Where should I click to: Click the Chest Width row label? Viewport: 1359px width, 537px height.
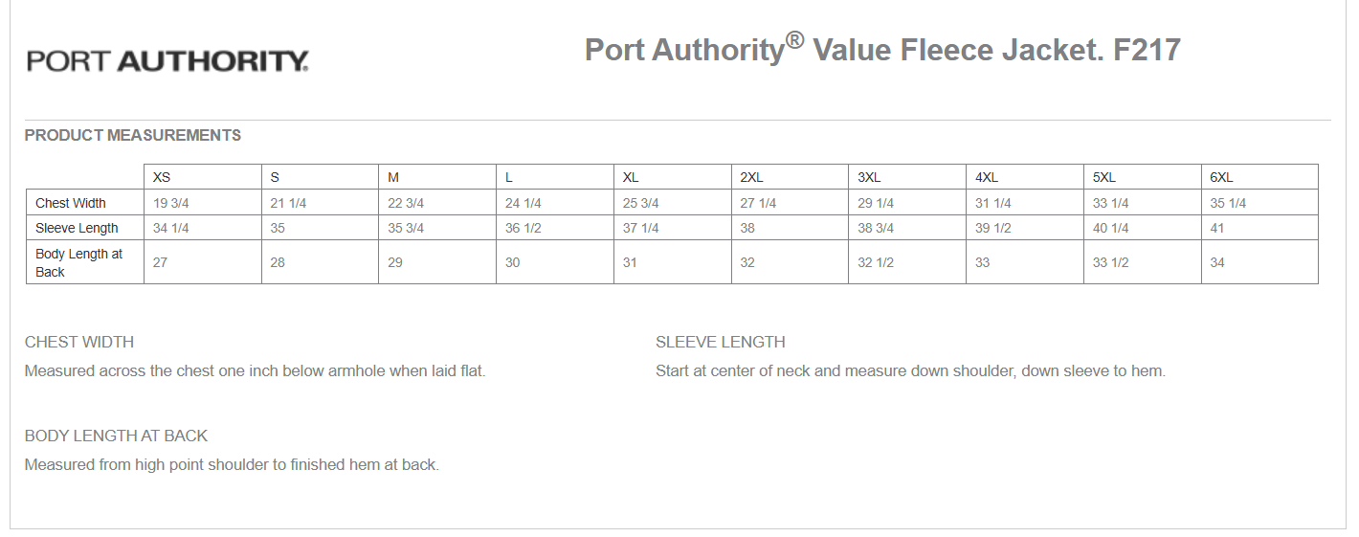coord(71,203)
